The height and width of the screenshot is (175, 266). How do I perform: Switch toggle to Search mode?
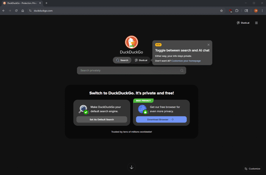tap(122, 60)
